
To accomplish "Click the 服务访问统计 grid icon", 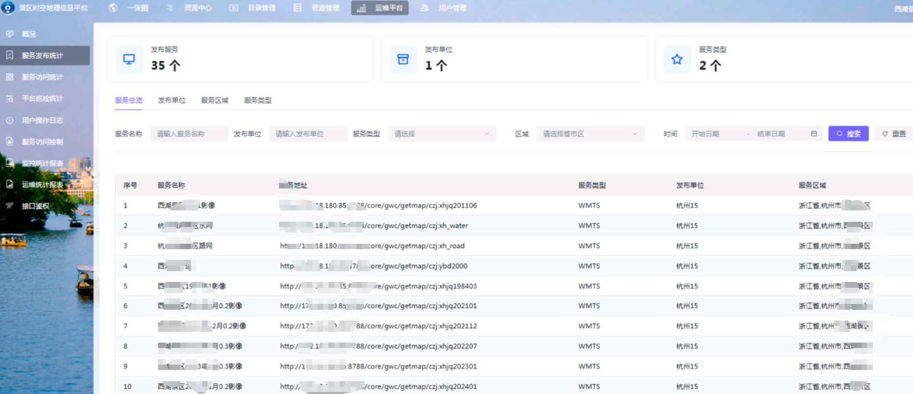I will 10,77.
